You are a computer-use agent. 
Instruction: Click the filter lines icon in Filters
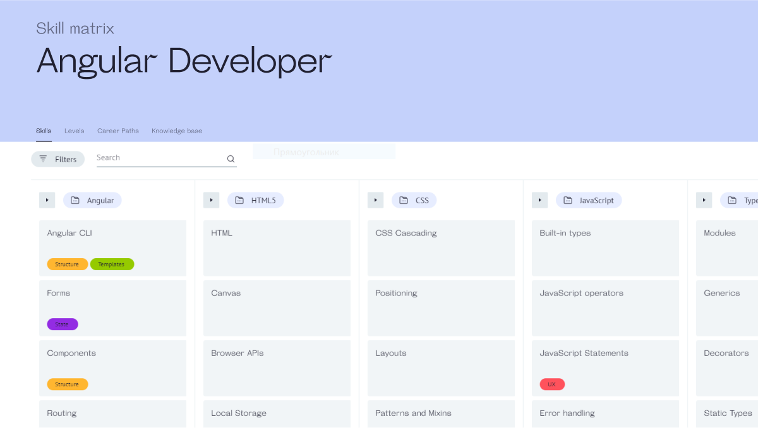click(43, 159)
